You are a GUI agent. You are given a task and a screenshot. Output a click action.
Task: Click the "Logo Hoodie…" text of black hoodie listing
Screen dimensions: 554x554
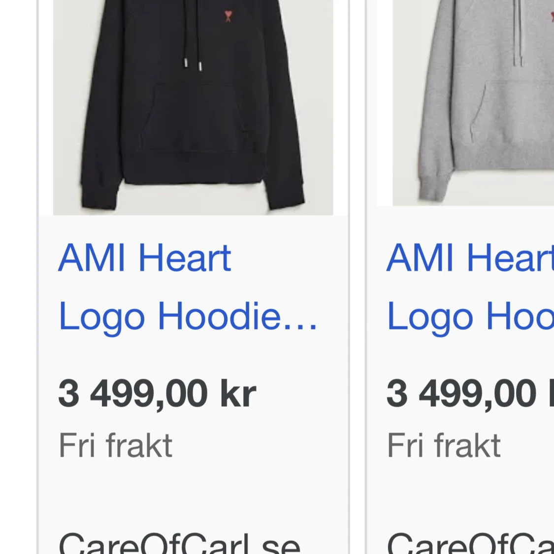[x=188, y=317]
